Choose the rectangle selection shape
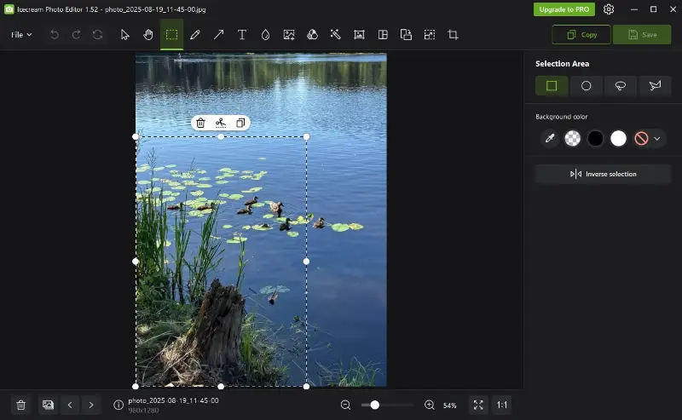 (x=552, y=86)
